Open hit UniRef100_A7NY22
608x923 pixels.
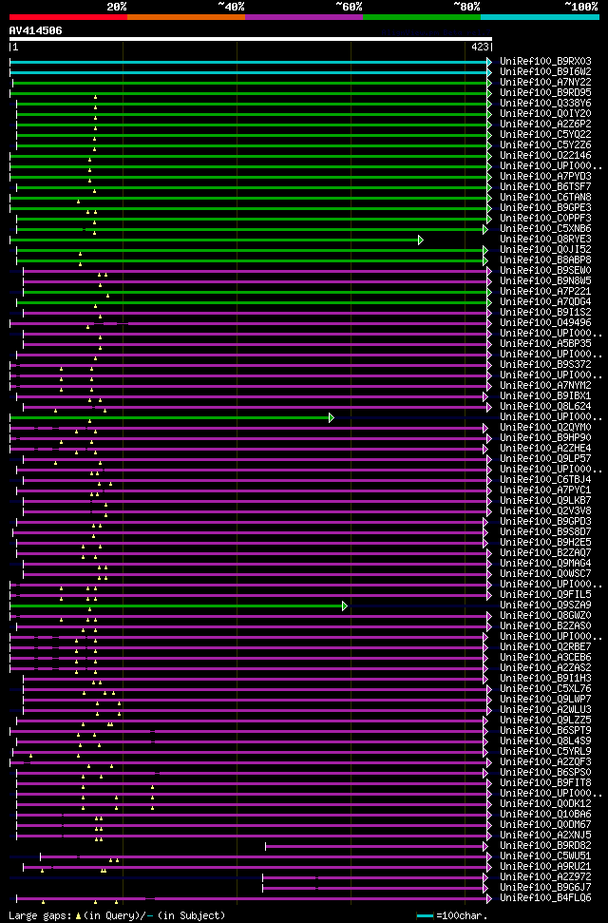[x=545, y=83]
